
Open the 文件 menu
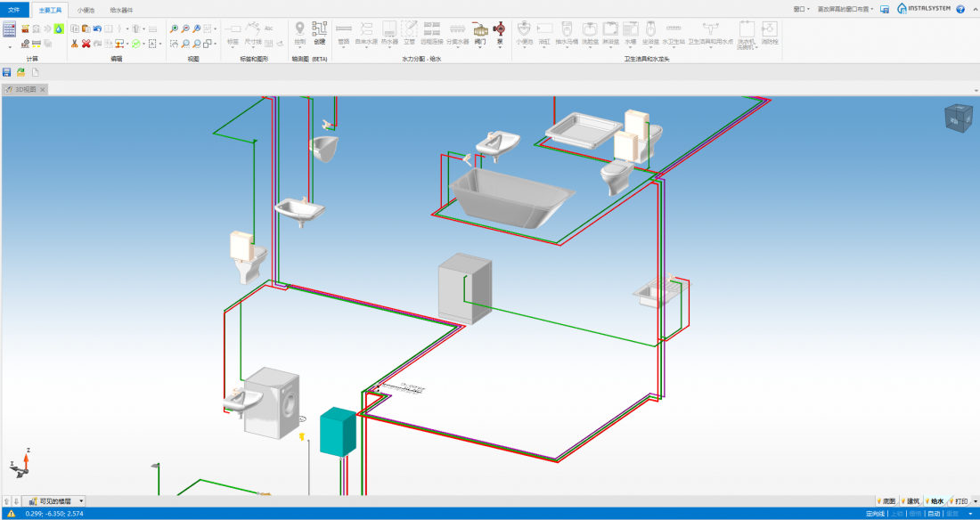pyautogui.click(x=13, y=10)
